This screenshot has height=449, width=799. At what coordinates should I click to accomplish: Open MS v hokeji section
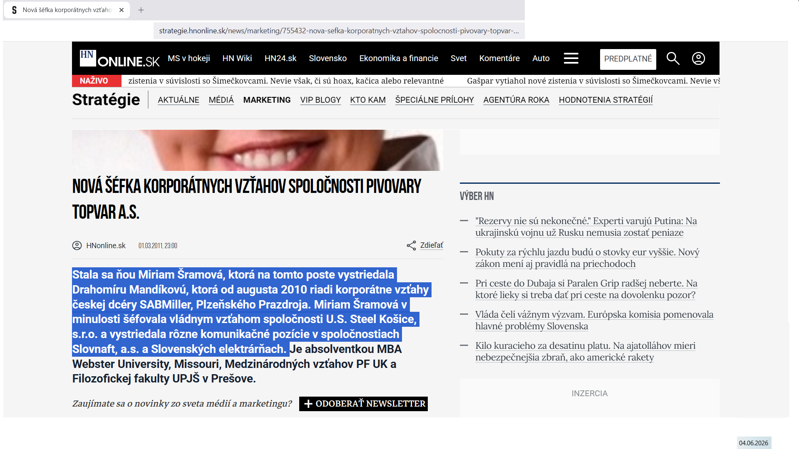(189, 59)
